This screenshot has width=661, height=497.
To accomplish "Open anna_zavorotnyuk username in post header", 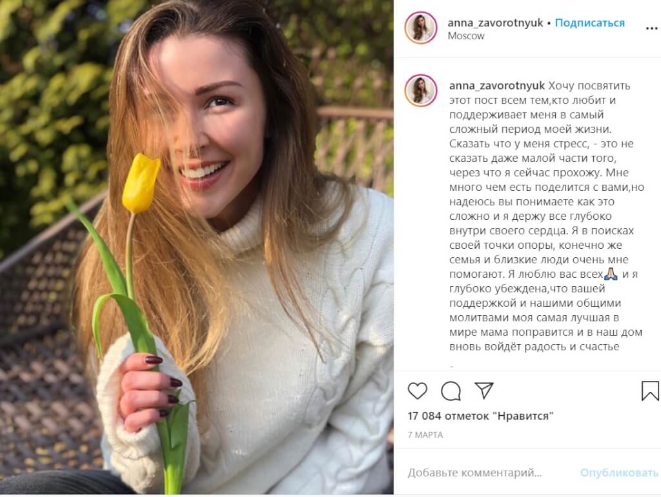I will (x=495, y=23).
